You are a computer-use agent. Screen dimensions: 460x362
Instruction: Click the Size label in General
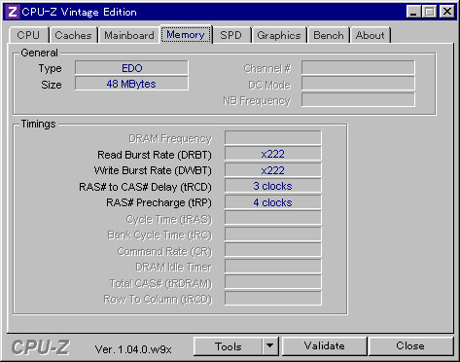coord(52,85)
